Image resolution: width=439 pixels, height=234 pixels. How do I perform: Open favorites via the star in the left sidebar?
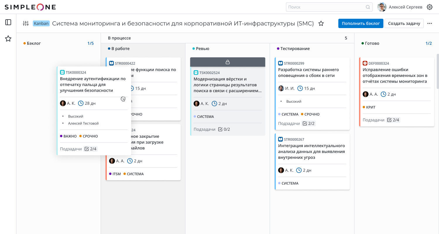coord(8,38)
